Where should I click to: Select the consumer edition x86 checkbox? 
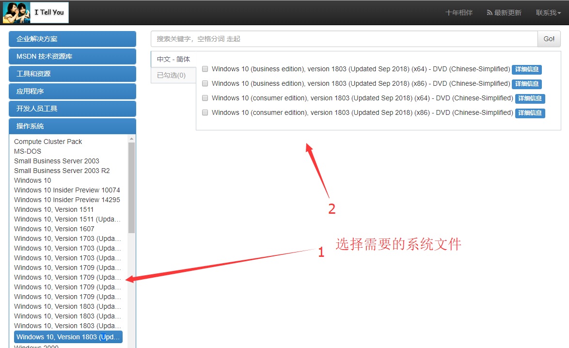coord(205,112)
